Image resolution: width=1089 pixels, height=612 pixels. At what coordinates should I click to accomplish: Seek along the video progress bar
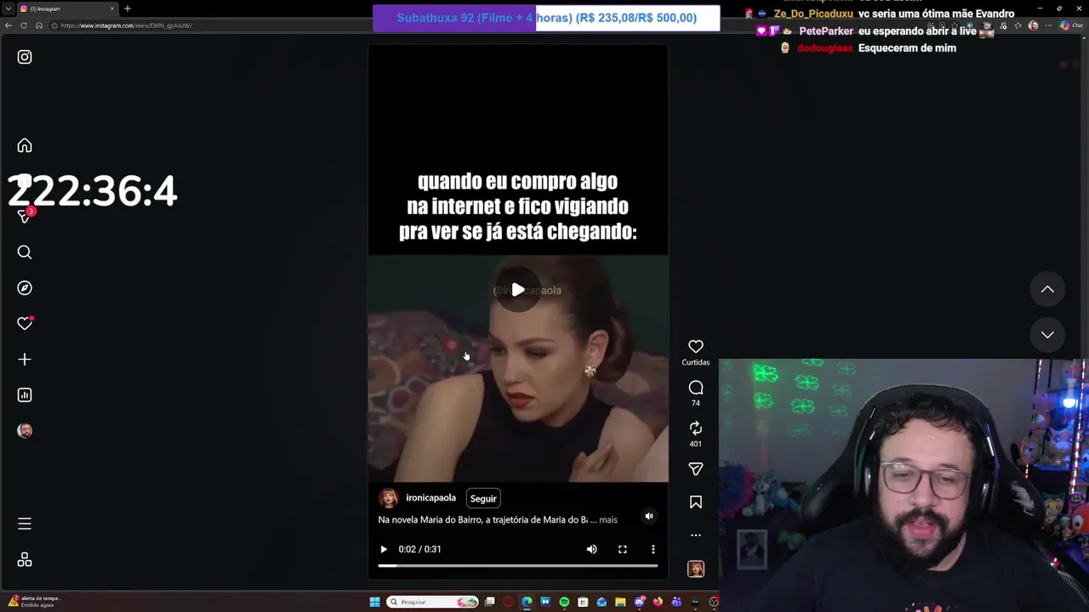pos(518,565)
